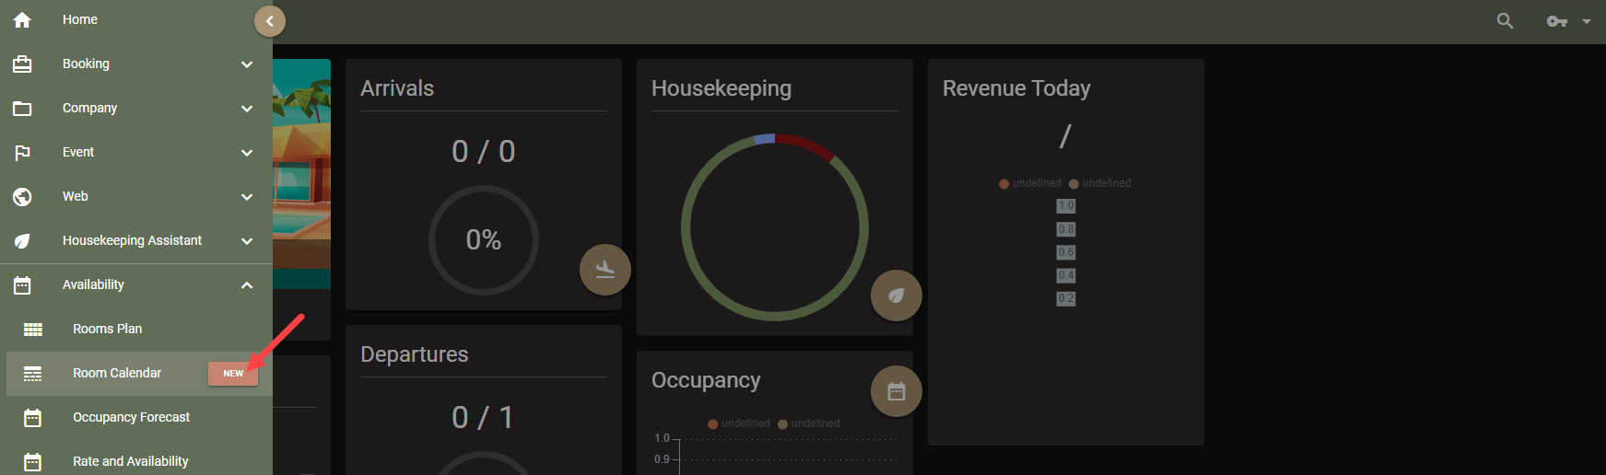Click the Departures card title

[415, 354]
